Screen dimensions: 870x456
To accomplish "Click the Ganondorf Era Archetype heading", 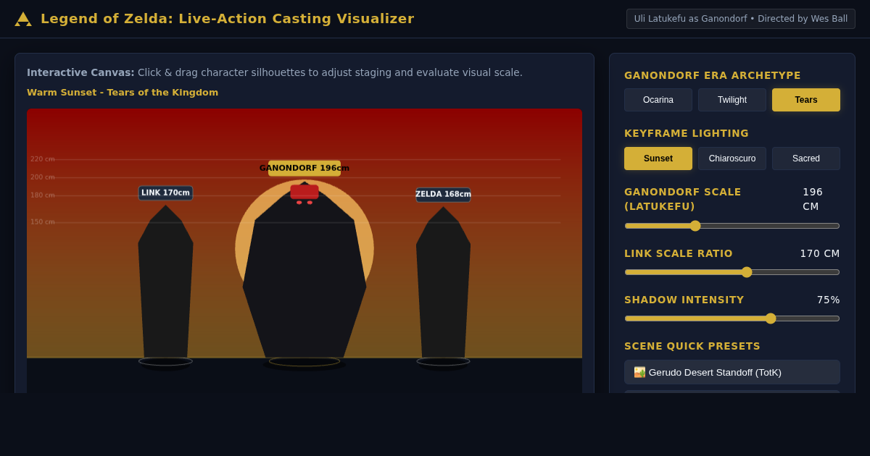I will point(713,75).
